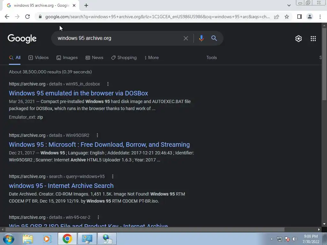This screenshot has height=245, width=327.
Task: Open the Chrome profile avatar
Action: (x=310, y=17)
